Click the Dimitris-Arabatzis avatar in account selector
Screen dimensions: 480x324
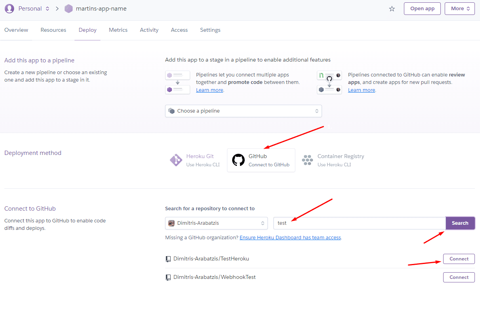pos(171,223)
